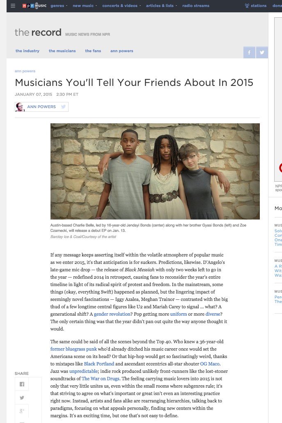Switch to the industry section tab
Image resolution: width=282 pixels, height=423 pixels.
(28, 51)
